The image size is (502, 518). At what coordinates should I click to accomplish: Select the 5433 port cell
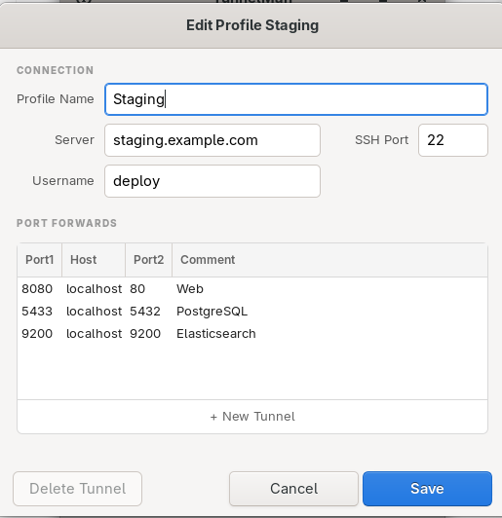click(x=37, y=312)
